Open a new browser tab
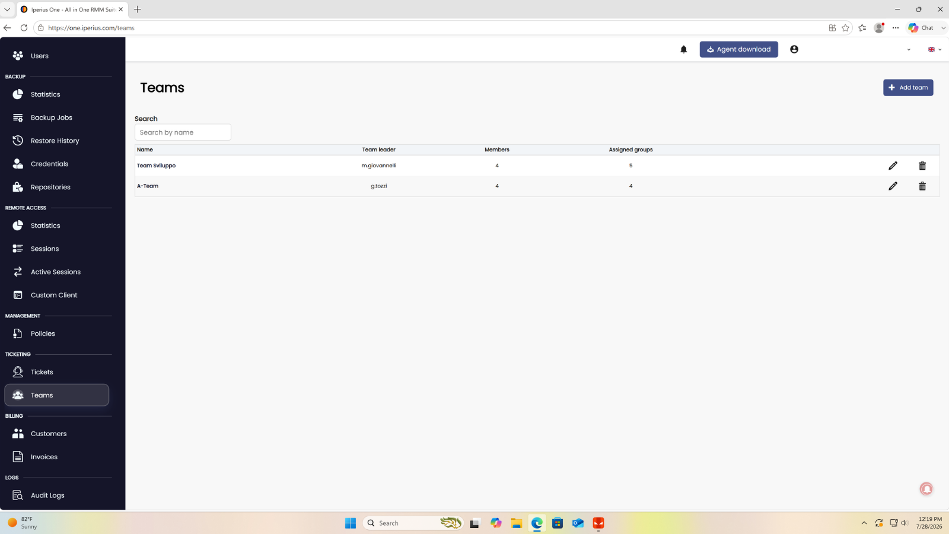This screenshot has height=534, width=949. [x=138, y=9]
